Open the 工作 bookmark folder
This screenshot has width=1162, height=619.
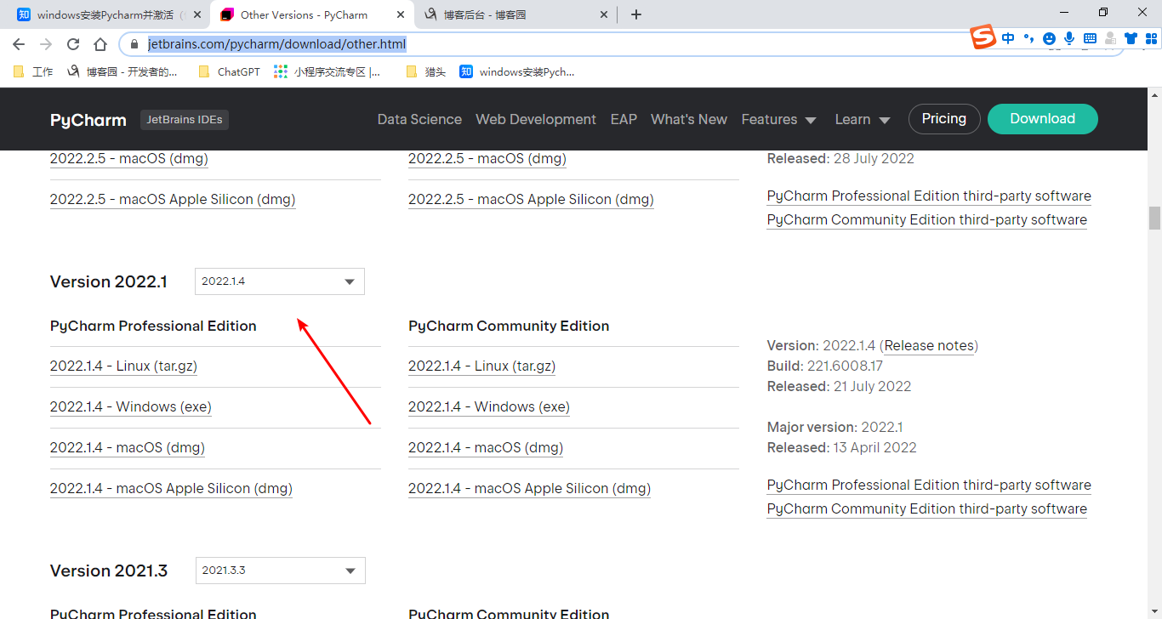tap(33, 72)
